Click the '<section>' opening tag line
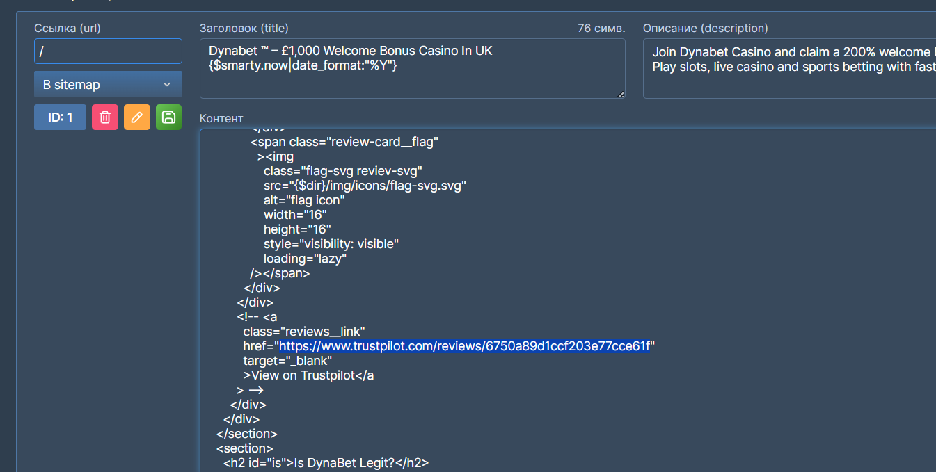The image size is (936, 472). 245,448
